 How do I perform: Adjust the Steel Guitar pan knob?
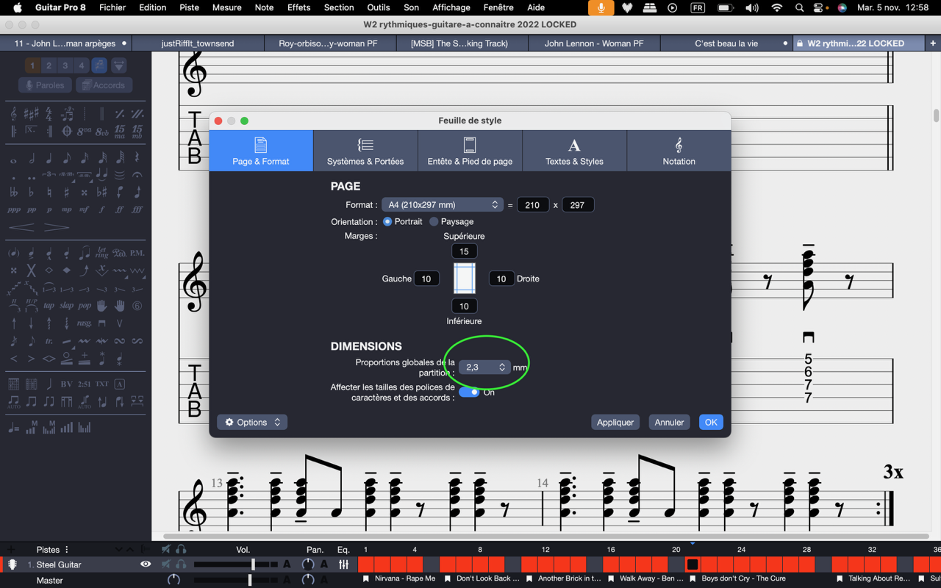point(308,564)
